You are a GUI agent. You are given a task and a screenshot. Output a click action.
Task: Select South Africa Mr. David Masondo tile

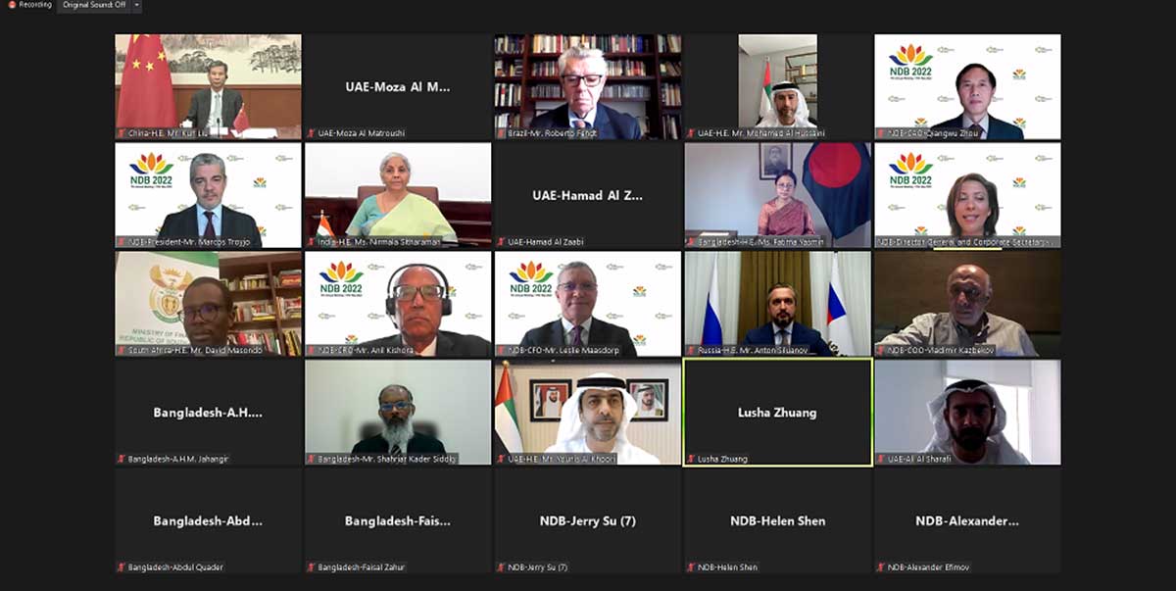point(208,304)
